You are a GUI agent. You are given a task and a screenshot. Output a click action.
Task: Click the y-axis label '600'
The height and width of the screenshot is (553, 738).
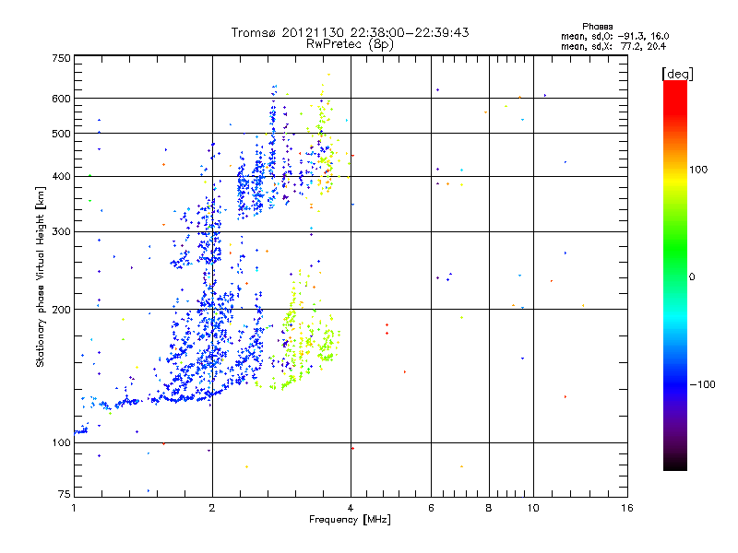pyautogui.click(x=61, y=99)
